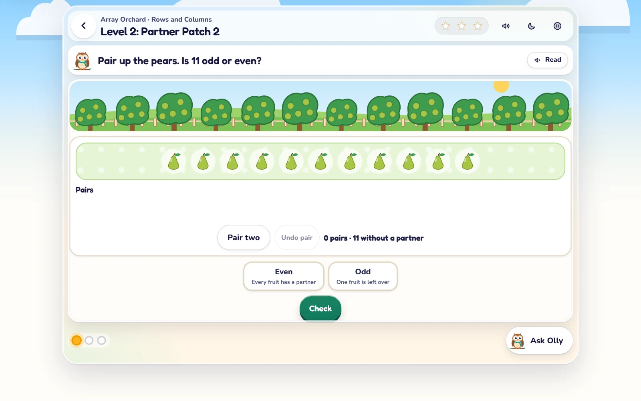This screenshot has width=641, height=401.
Task: Select the sixth pear in the row
Action: point(320,161)
